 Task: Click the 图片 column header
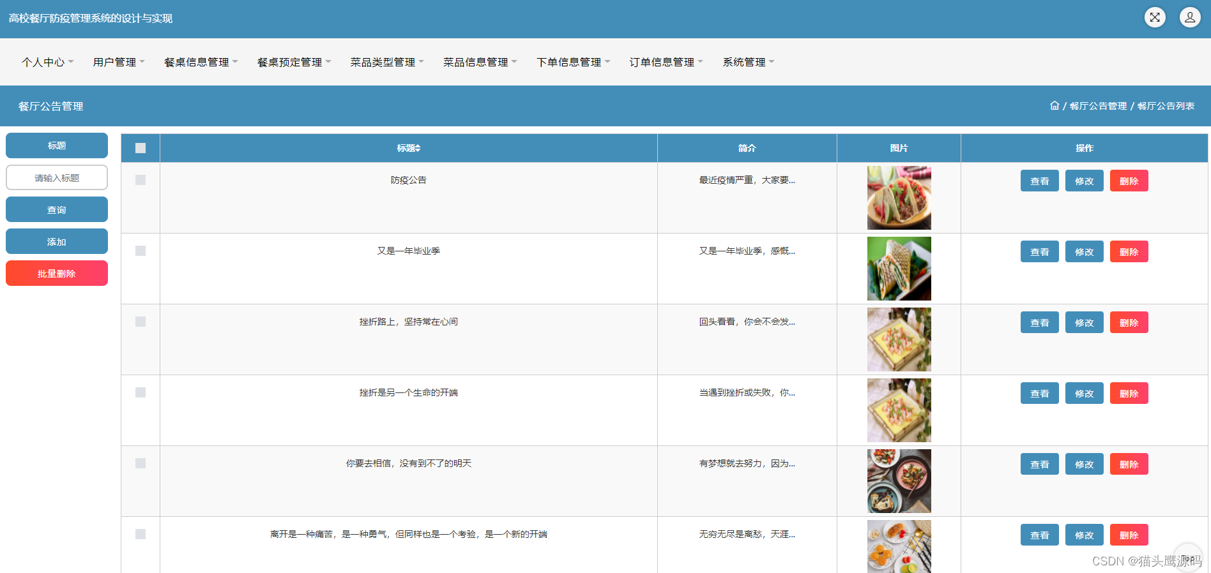899,148
